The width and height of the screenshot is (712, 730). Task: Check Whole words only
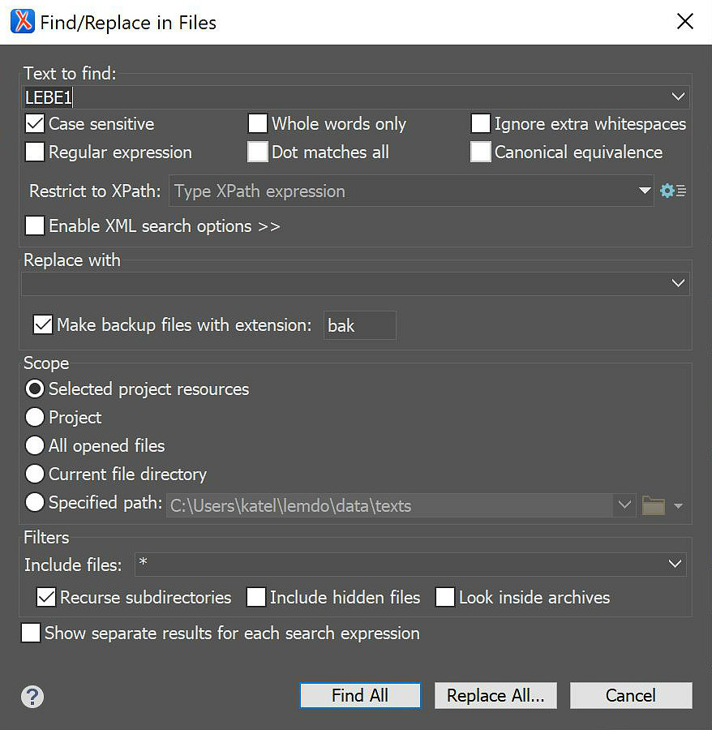[257, 123]
